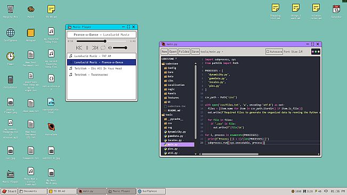Open the Start menu
The width and height of the screenshot is (347, 195).
point(9,191)
